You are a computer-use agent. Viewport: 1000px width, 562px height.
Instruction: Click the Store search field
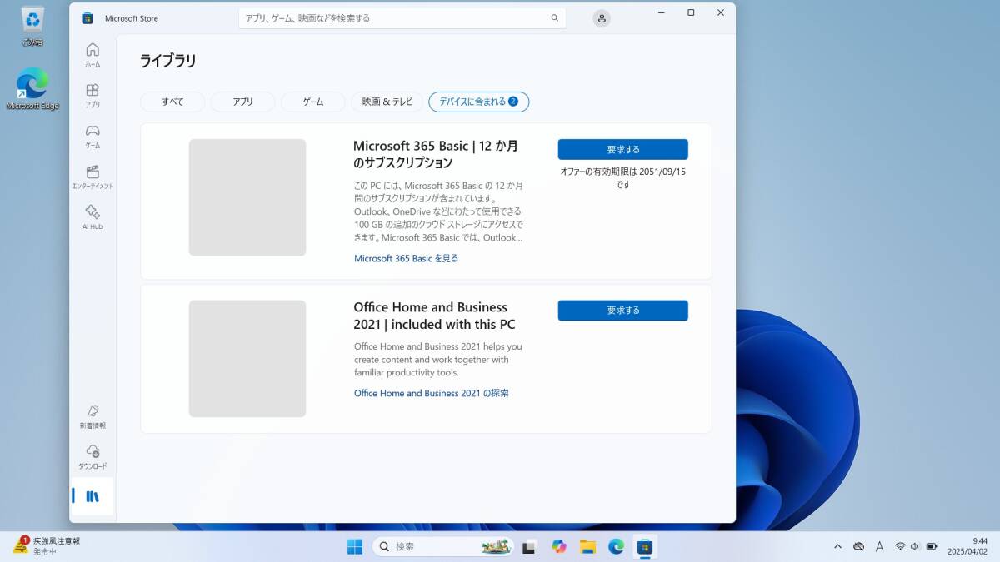click(x=402, y=18)
